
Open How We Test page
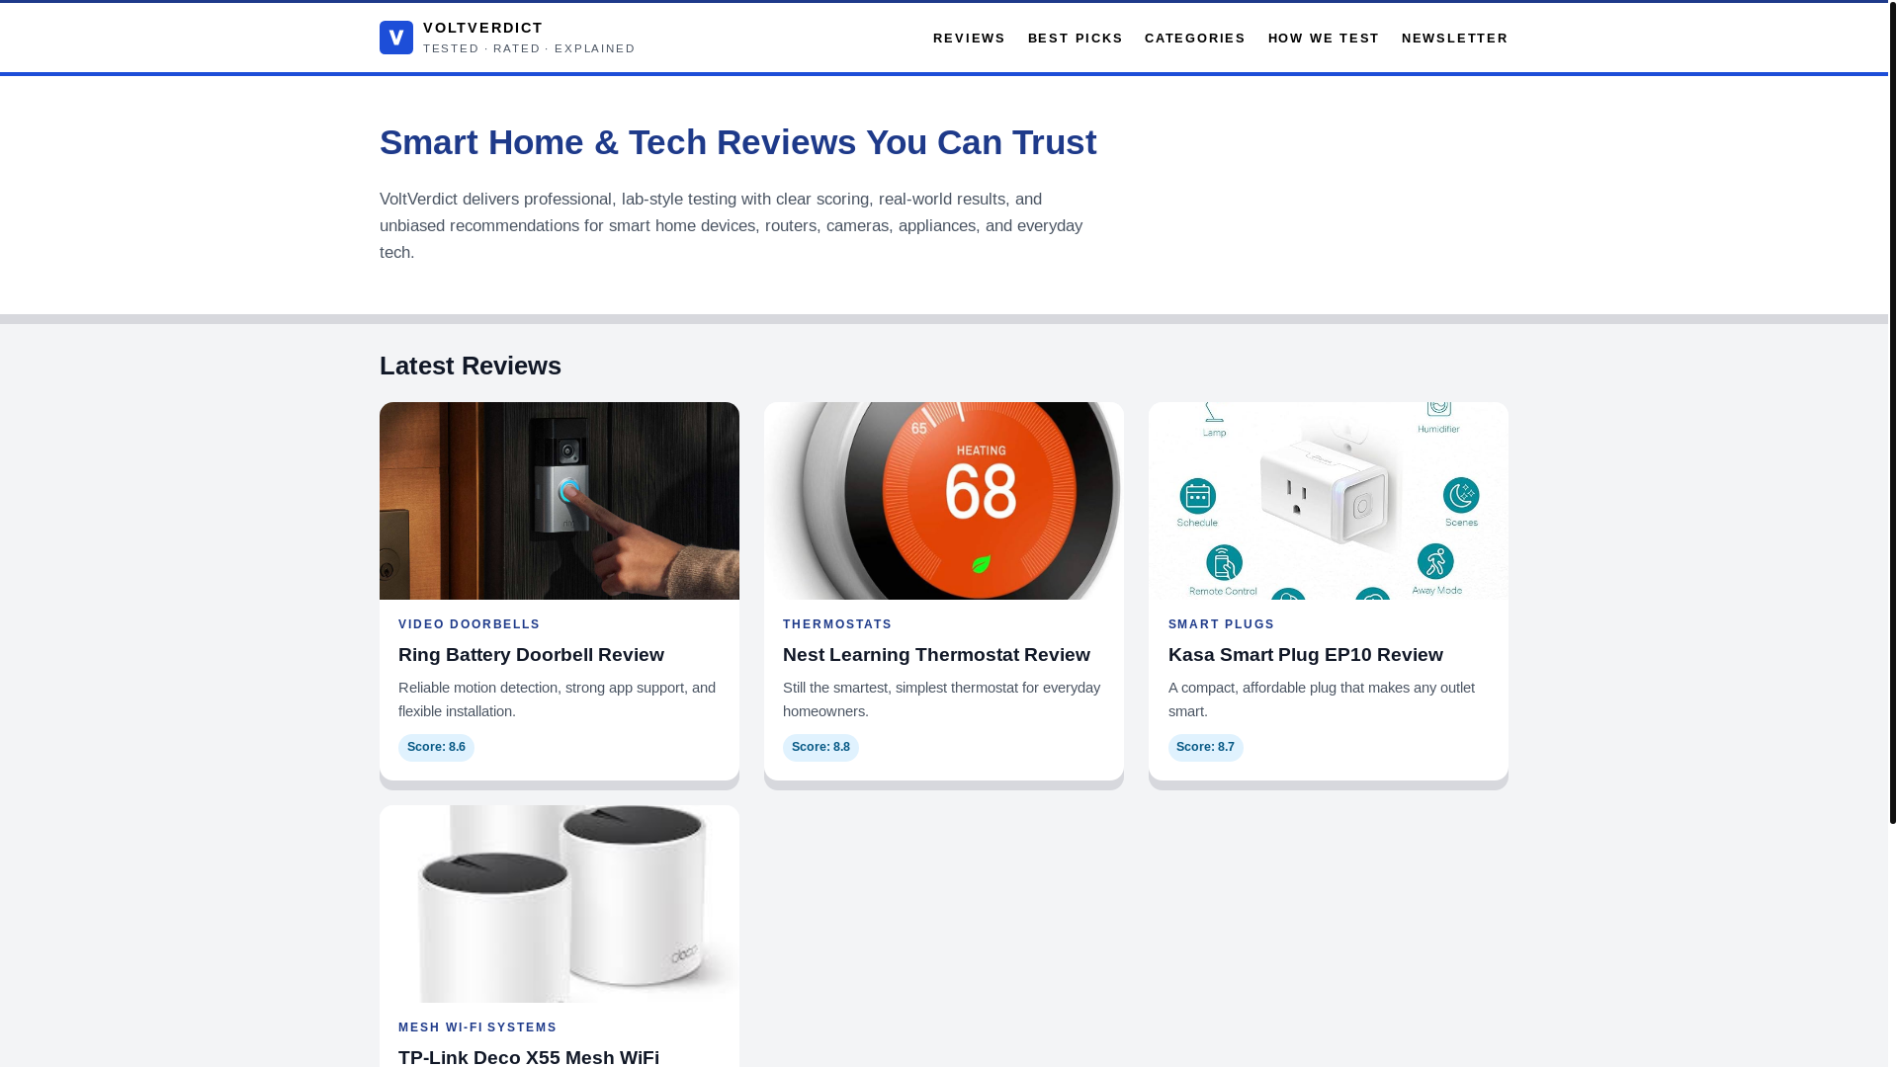coord(1323,39)
